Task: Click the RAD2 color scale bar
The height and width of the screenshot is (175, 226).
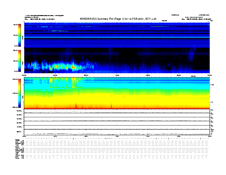Action: (x=19, y=35)
